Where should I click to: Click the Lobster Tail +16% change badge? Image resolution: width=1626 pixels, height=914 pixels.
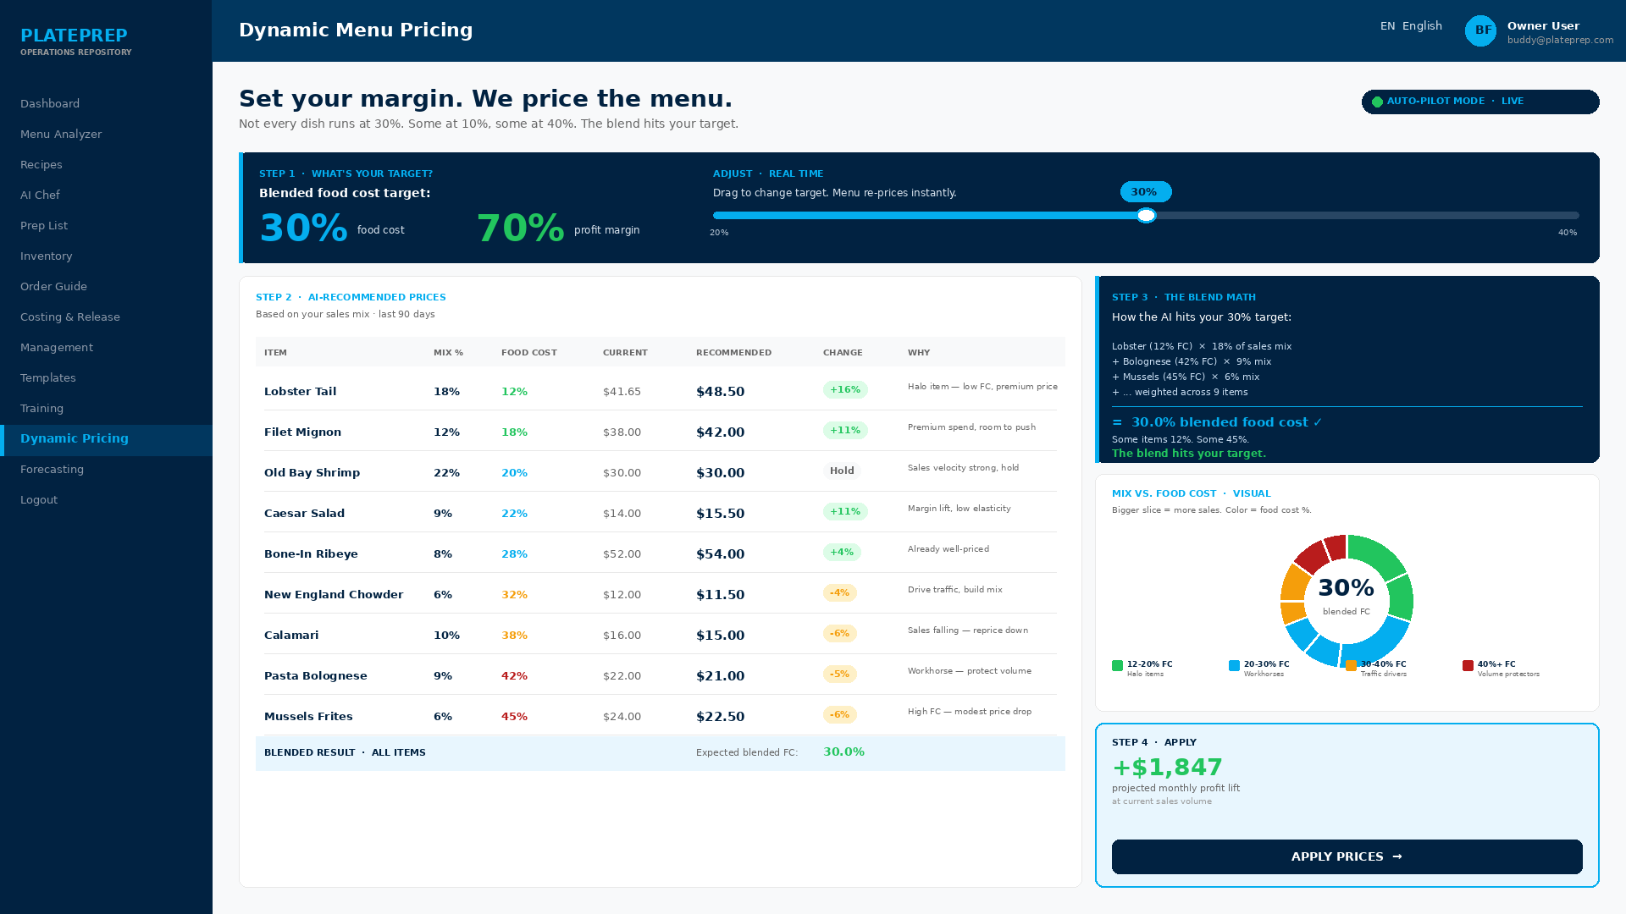tap(845, 390)
